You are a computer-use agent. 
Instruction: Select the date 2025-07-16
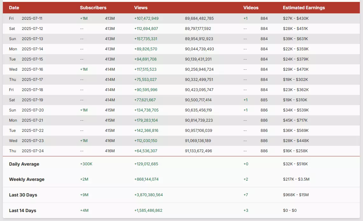pos(32,69)
